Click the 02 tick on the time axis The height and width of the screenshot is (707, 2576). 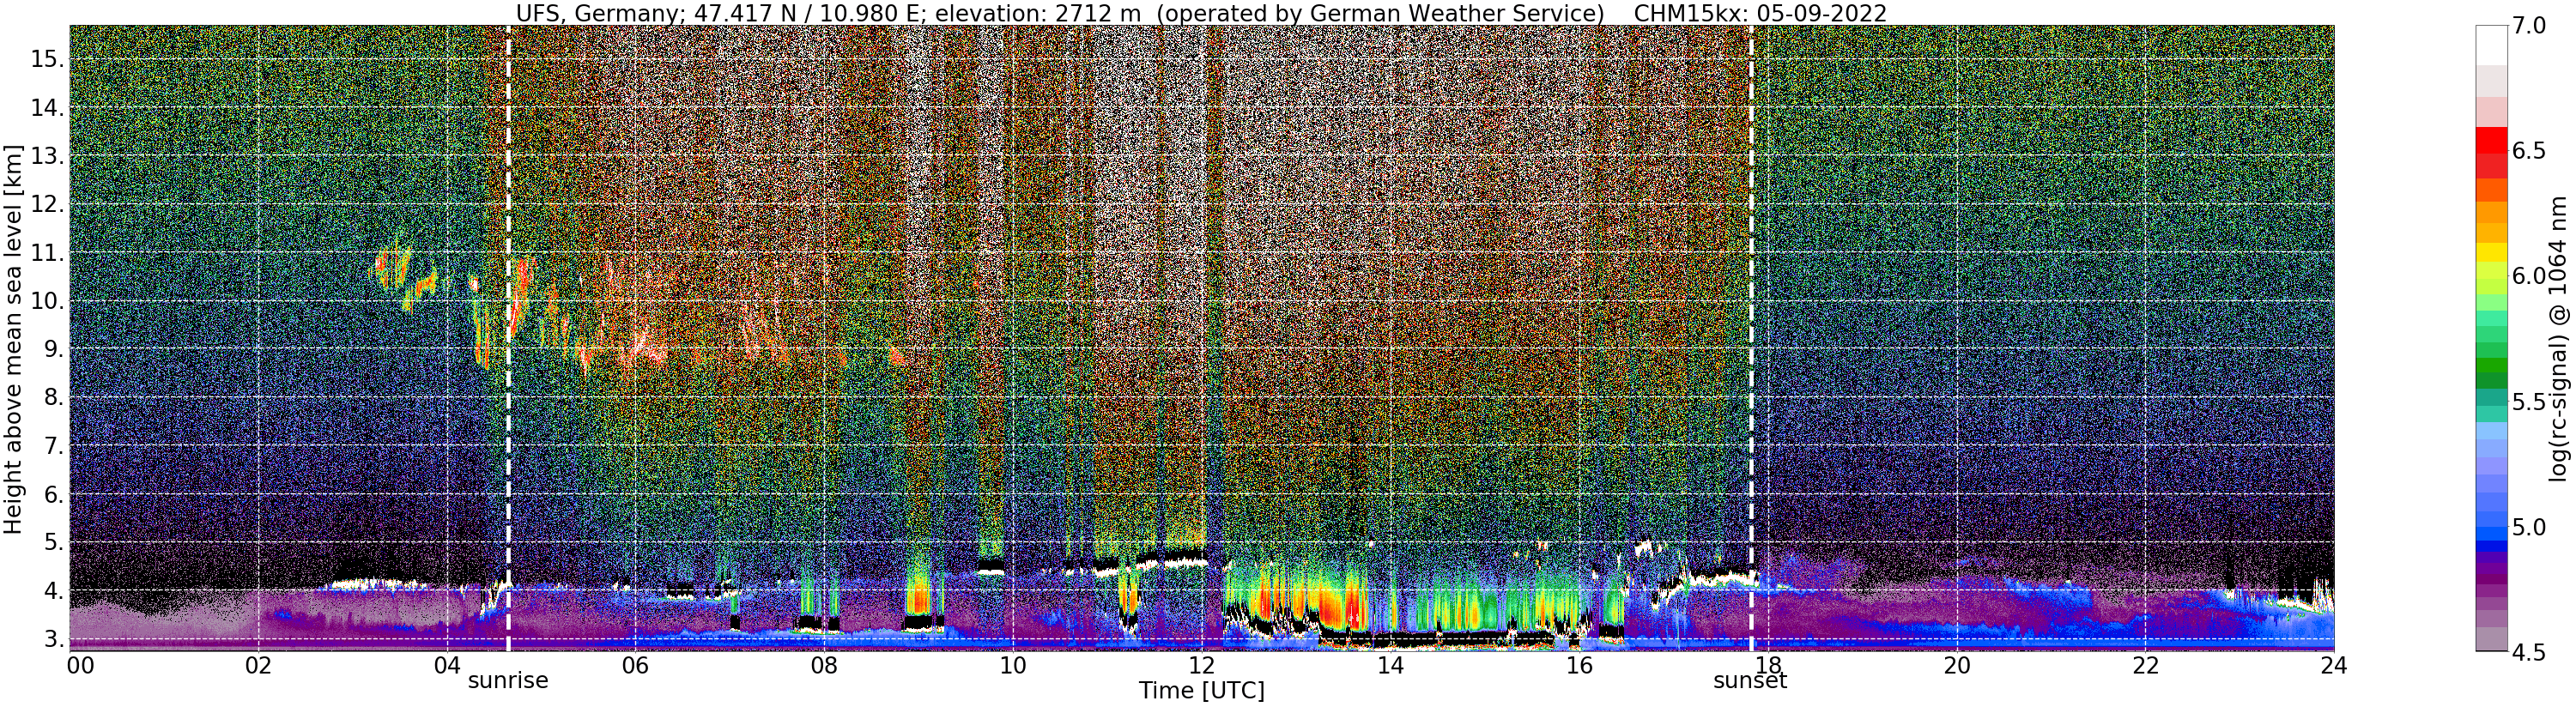pos(258,665)
